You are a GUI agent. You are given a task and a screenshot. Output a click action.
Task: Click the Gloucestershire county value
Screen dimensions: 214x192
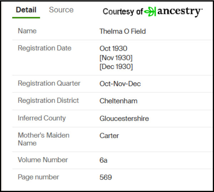124,118
